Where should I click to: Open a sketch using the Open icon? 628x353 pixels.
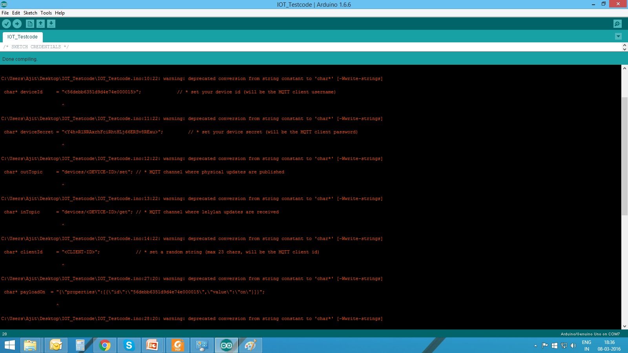(40, 24)
